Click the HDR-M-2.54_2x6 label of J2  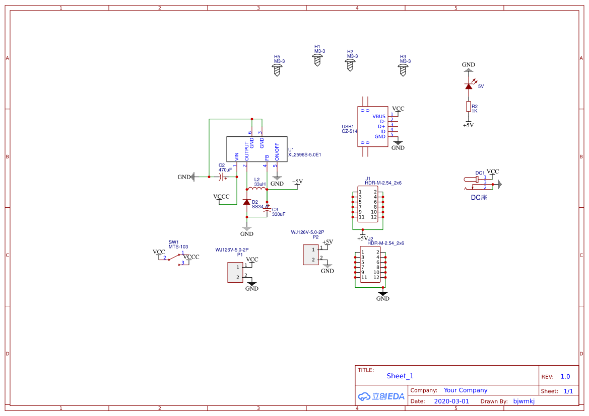click(x=386, y=243)
